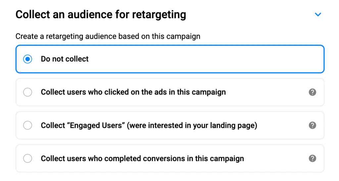Click "Create a retargeting audience" description text
This screenshot has width=339, height=181.
[108, 36]
